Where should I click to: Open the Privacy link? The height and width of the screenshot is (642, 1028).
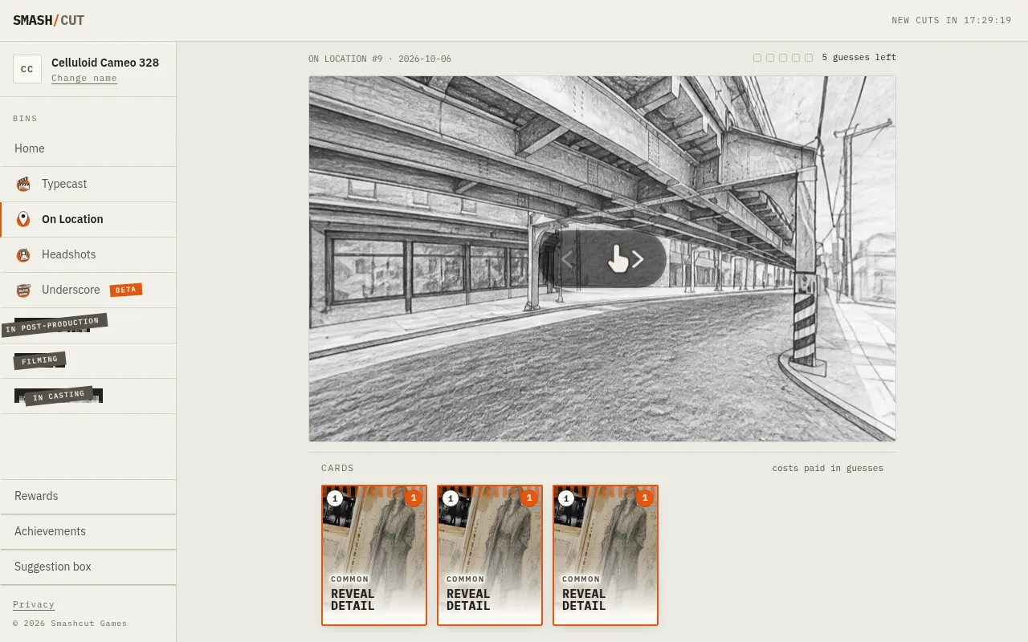pyautogui.click(x=34, y=604)
